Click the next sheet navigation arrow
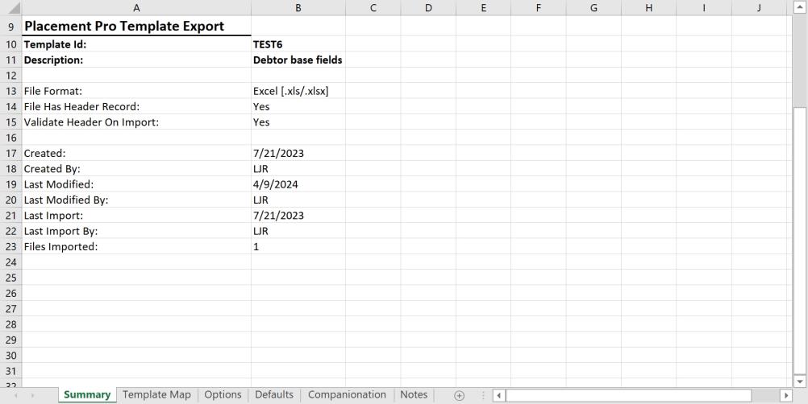 click(x=33, y=395)
